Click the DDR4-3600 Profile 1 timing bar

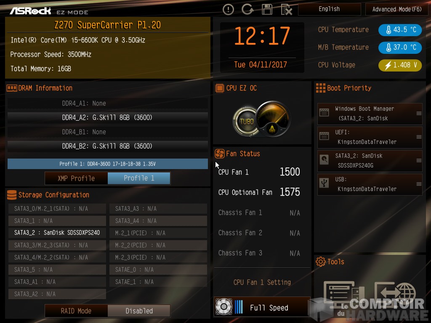pyautogui.click(x=108, y=164)
